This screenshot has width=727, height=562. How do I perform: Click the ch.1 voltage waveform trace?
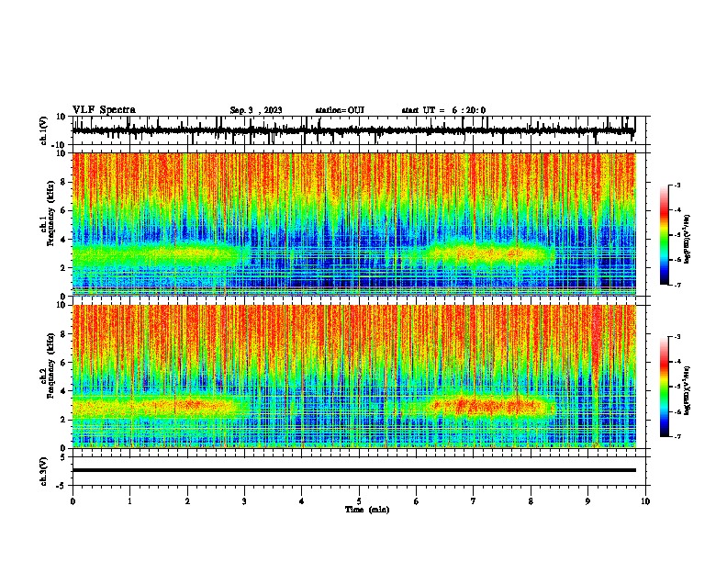(x=353, y=130)
